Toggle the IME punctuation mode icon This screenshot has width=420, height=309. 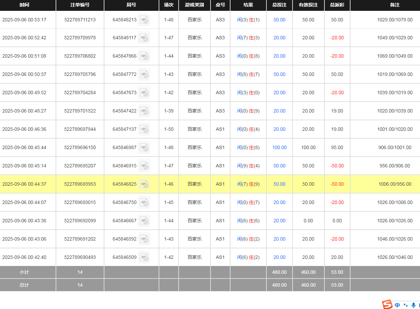click(405, 305)
